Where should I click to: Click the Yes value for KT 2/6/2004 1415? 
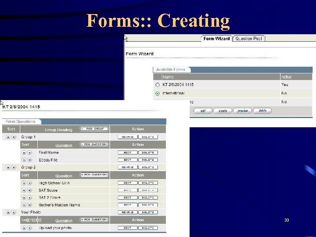(x=284, y=85)
